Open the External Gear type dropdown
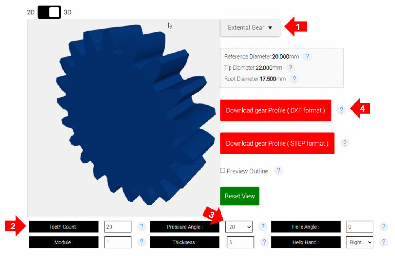Image resolution: width=395 pixels, height=256 pixels. pos(250,28)
